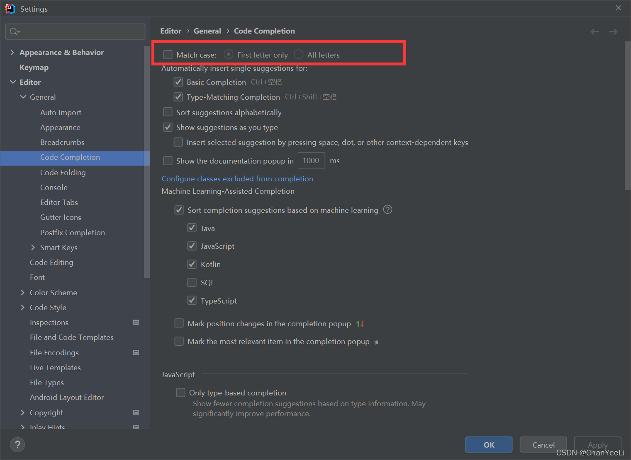This screenshot has width=631, height=460.
Task: Toggle the Match case checkbox
Action: (168, 55)
